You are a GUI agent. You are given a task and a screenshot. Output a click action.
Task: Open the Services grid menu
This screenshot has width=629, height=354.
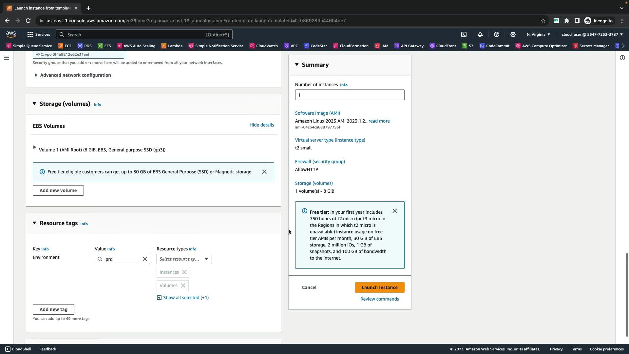click(x=39, y=34)
